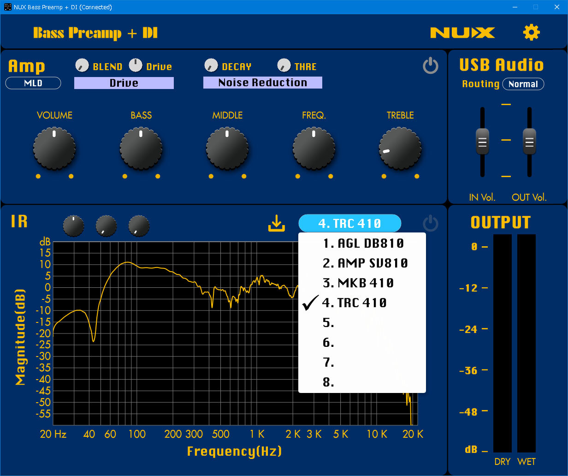This screenshot has height=476, width=568.
Task: Select empty slot 5 in IR list
Action: tap(362, 323)
